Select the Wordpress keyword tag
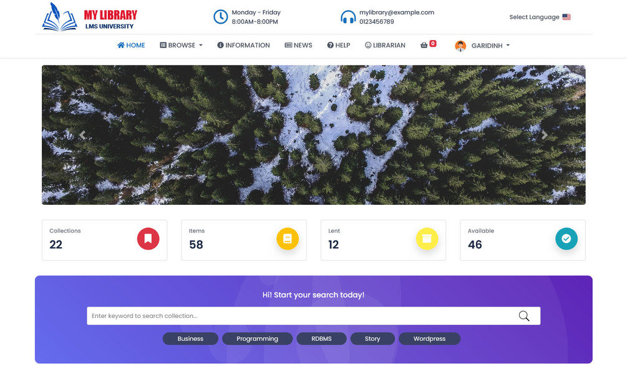The image size is (627, 371). [429, 339]
